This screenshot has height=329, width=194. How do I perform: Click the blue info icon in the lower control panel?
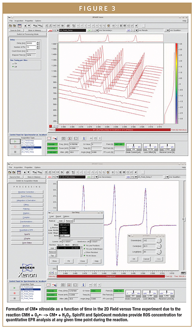(84, 285)
